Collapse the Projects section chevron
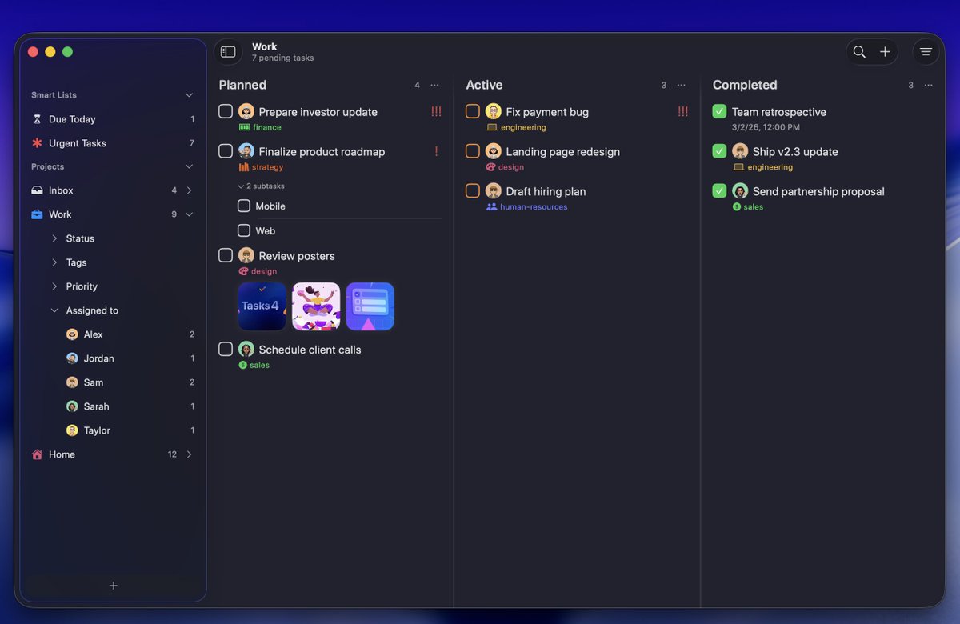The width and height of the screenshot is (960, 624). coord(189,166)
